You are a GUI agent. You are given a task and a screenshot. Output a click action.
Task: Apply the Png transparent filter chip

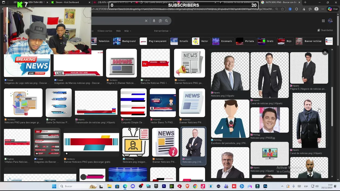[x=154, y=41]
